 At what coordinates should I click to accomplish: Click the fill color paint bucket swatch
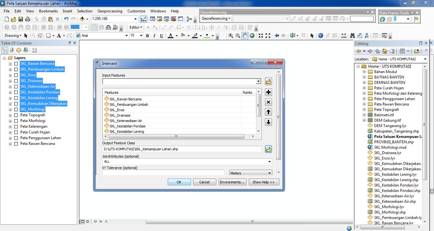183,36
